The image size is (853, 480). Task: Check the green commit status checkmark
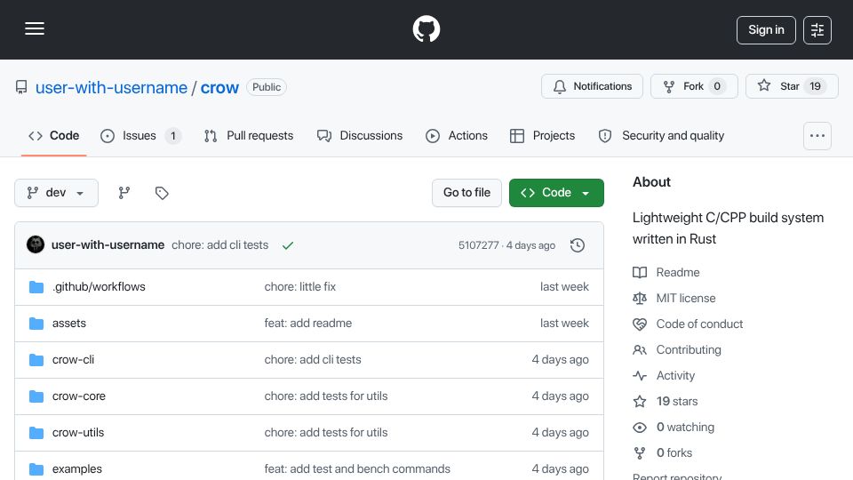coord(288,245)
